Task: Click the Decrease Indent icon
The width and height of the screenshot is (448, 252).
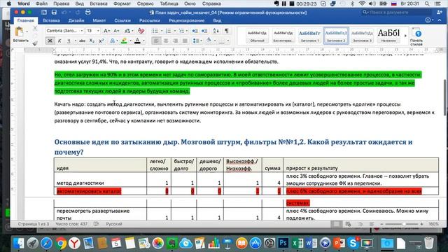Action: [195, 31]
